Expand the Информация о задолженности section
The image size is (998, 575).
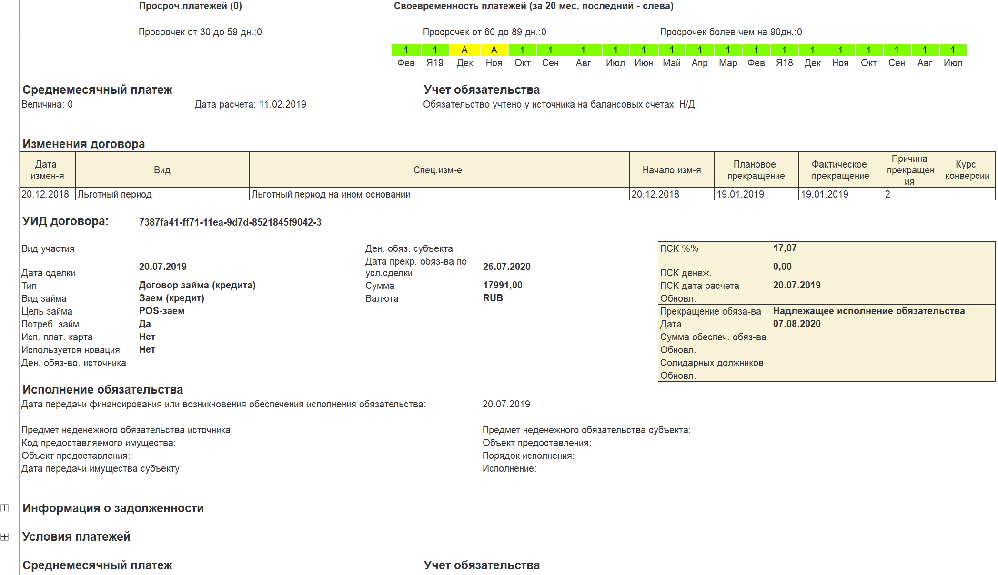click(x=4, y=508)
